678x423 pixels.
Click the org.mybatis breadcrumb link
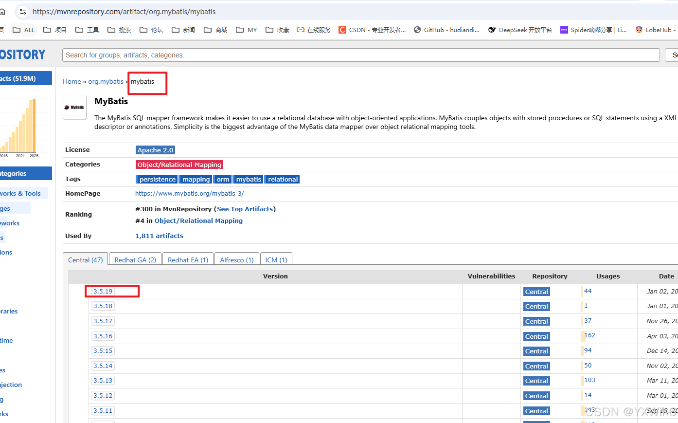pyautogui.click(x=106, y=81)
